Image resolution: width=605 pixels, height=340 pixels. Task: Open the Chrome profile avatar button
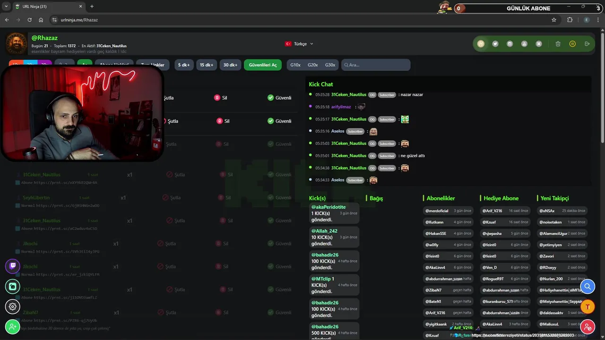(587, 20)
